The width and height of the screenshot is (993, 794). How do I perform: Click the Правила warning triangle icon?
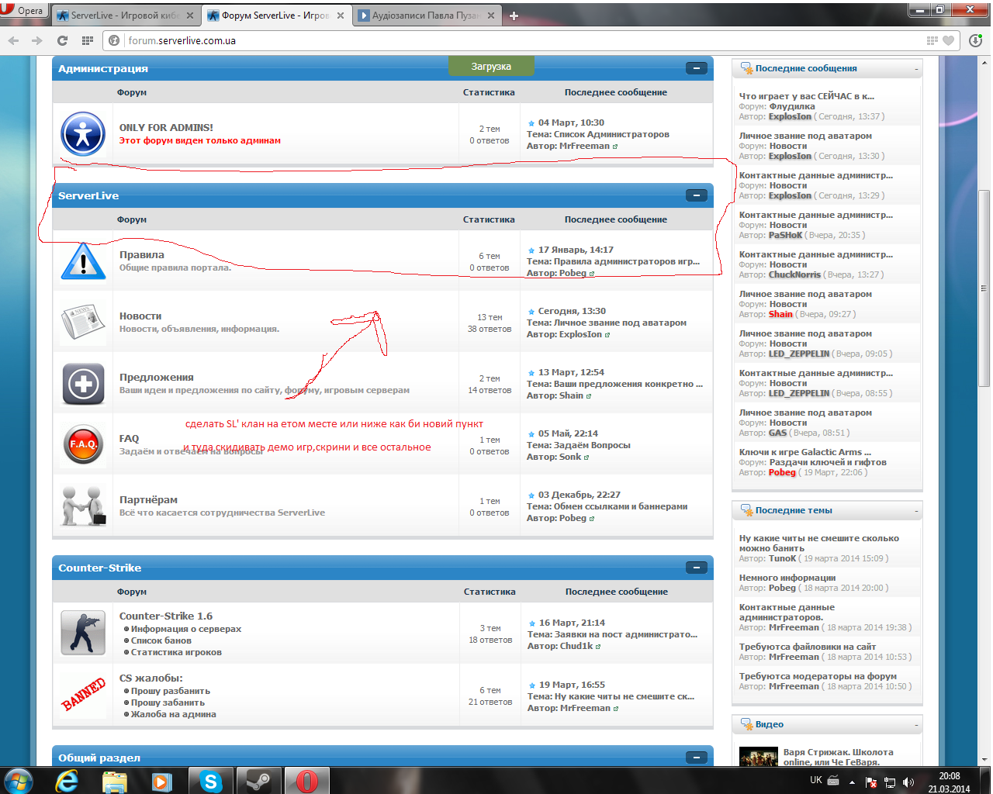tap(83, 261)
